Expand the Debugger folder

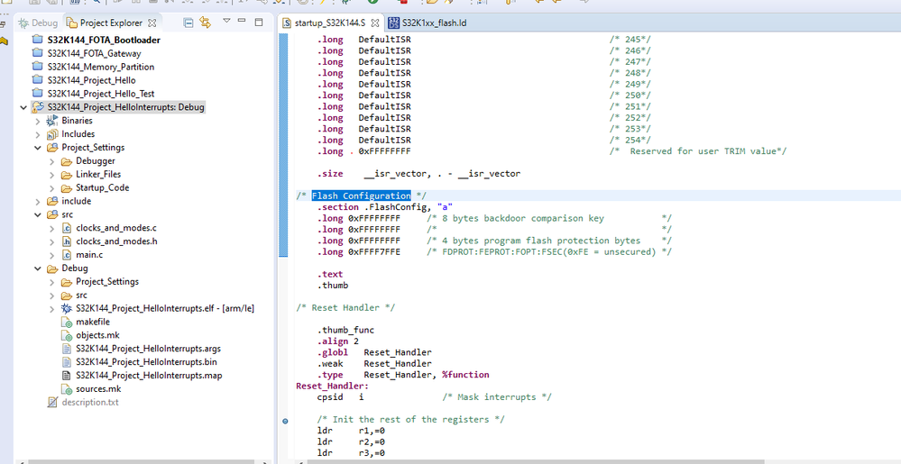pyautogui.click(x=51, y=161)
